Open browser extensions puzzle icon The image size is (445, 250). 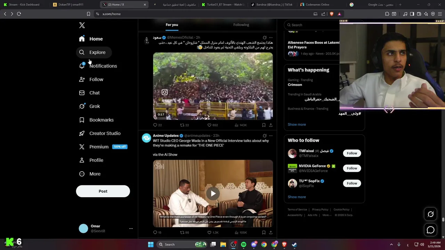pos(387,14)
